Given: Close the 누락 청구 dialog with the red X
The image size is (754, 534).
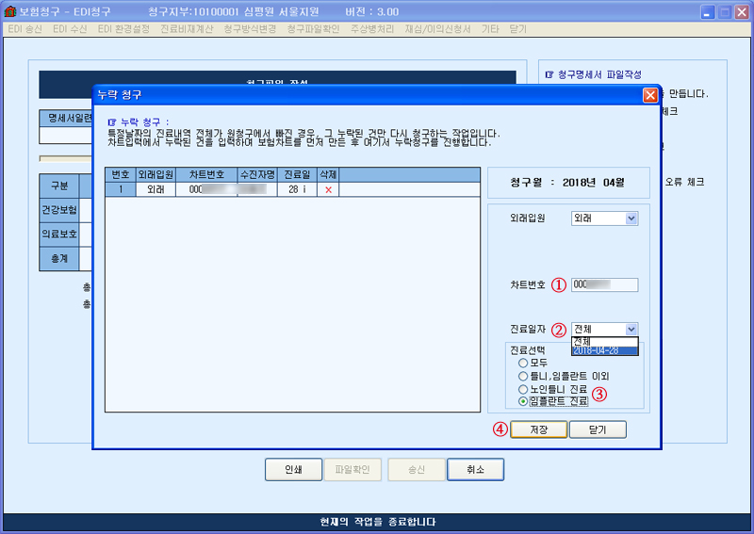Looking at the screenshot, I should (649, 95).
